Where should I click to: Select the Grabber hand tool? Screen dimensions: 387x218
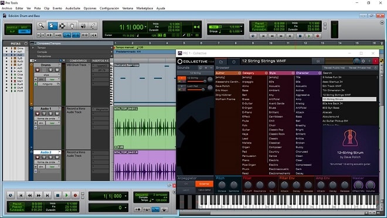point(72,26)
